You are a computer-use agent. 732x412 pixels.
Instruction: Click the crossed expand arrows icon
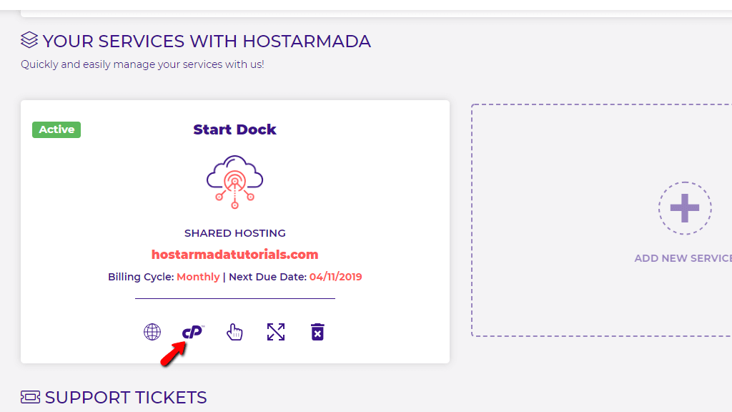coord(276,332)
